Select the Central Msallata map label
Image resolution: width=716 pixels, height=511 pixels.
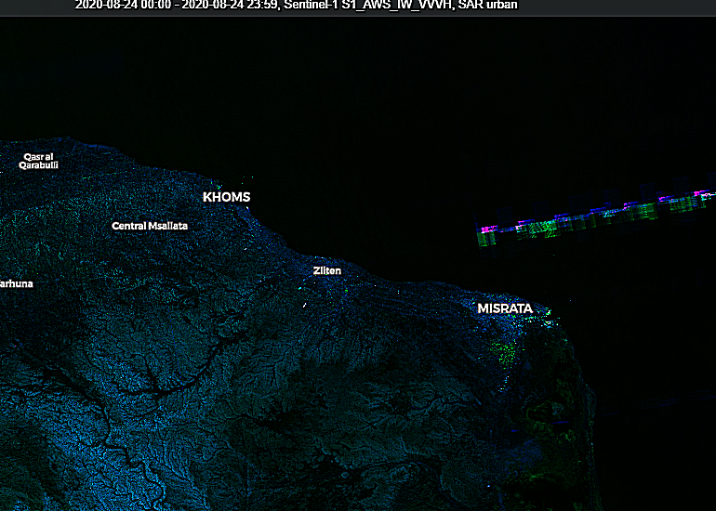(x=150, y=226)
